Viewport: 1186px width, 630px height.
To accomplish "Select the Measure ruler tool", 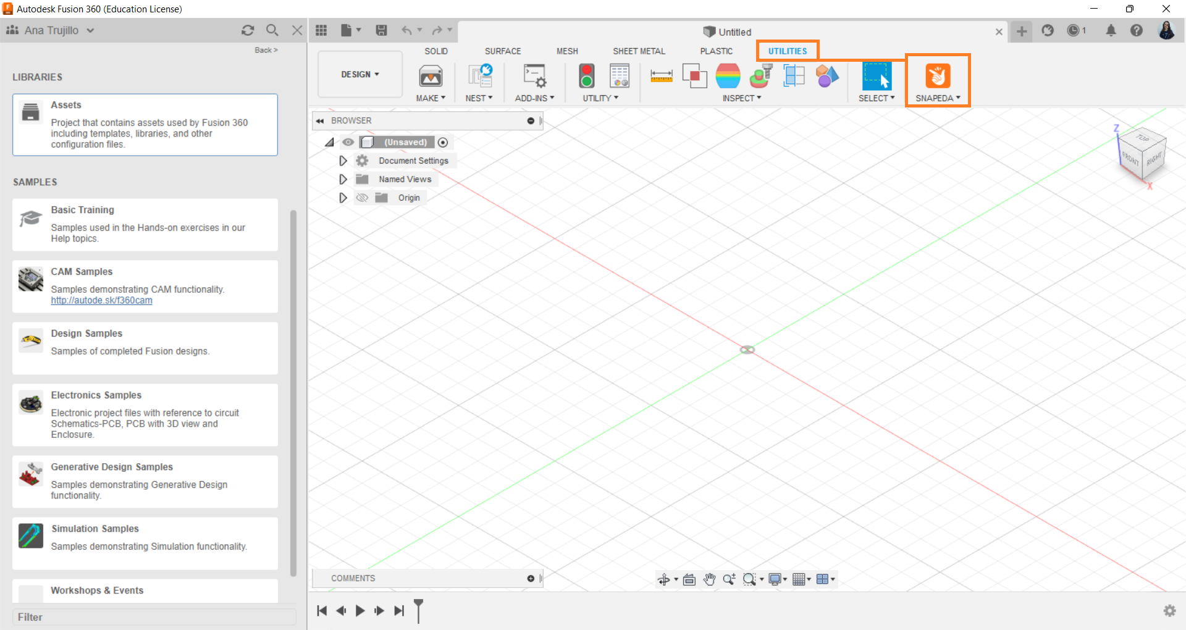I will point(662,76).
